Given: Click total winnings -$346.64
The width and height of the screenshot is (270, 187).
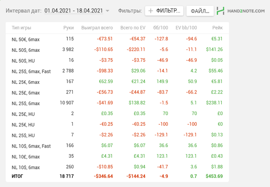Looking at the screenshot, I should pos(103,176).
